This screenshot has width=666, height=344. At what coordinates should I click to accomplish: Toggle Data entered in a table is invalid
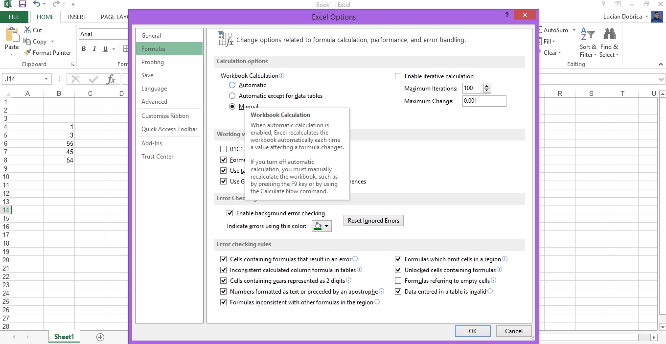(398, 292)
